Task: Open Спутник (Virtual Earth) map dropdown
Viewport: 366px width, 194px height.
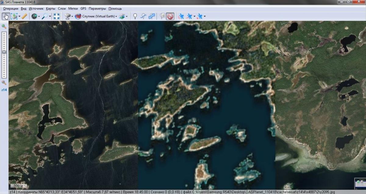Action: point(96,16)
